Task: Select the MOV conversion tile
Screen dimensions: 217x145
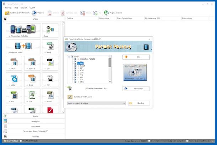Action: [14, 79]
